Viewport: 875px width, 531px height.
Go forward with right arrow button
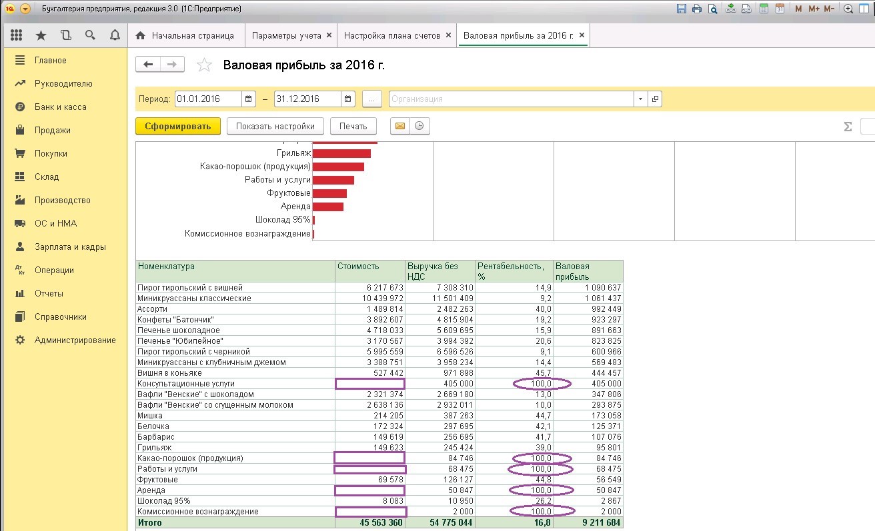pos(172,64)
